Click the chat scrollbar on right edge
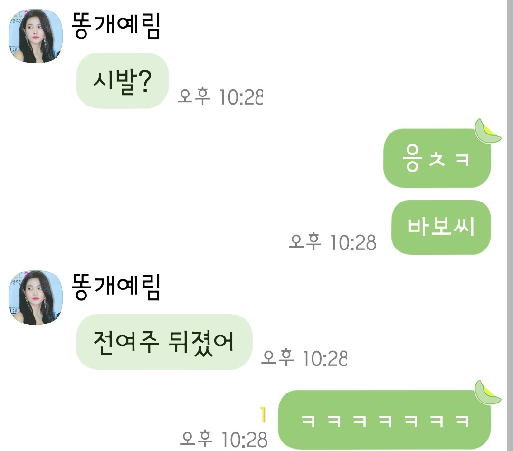 pyautogui.click(x=510, y=225)
